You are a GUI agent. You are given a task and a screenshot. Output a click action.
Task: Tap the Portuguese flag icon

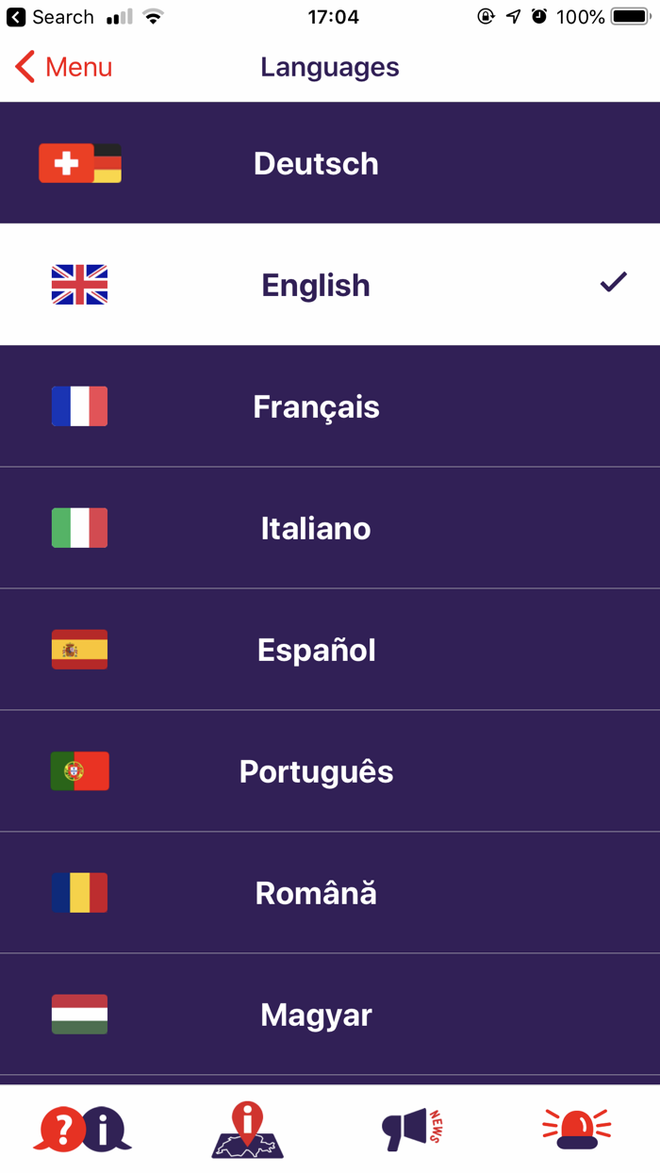(79, 771)
